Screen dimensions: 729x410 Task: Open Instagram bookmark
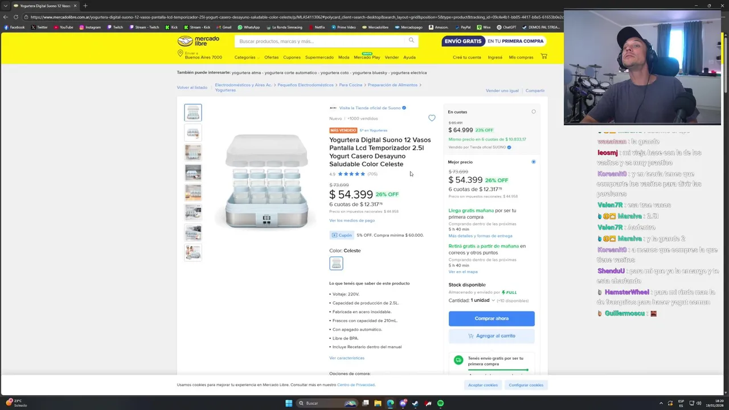click(x=90, y=27)
